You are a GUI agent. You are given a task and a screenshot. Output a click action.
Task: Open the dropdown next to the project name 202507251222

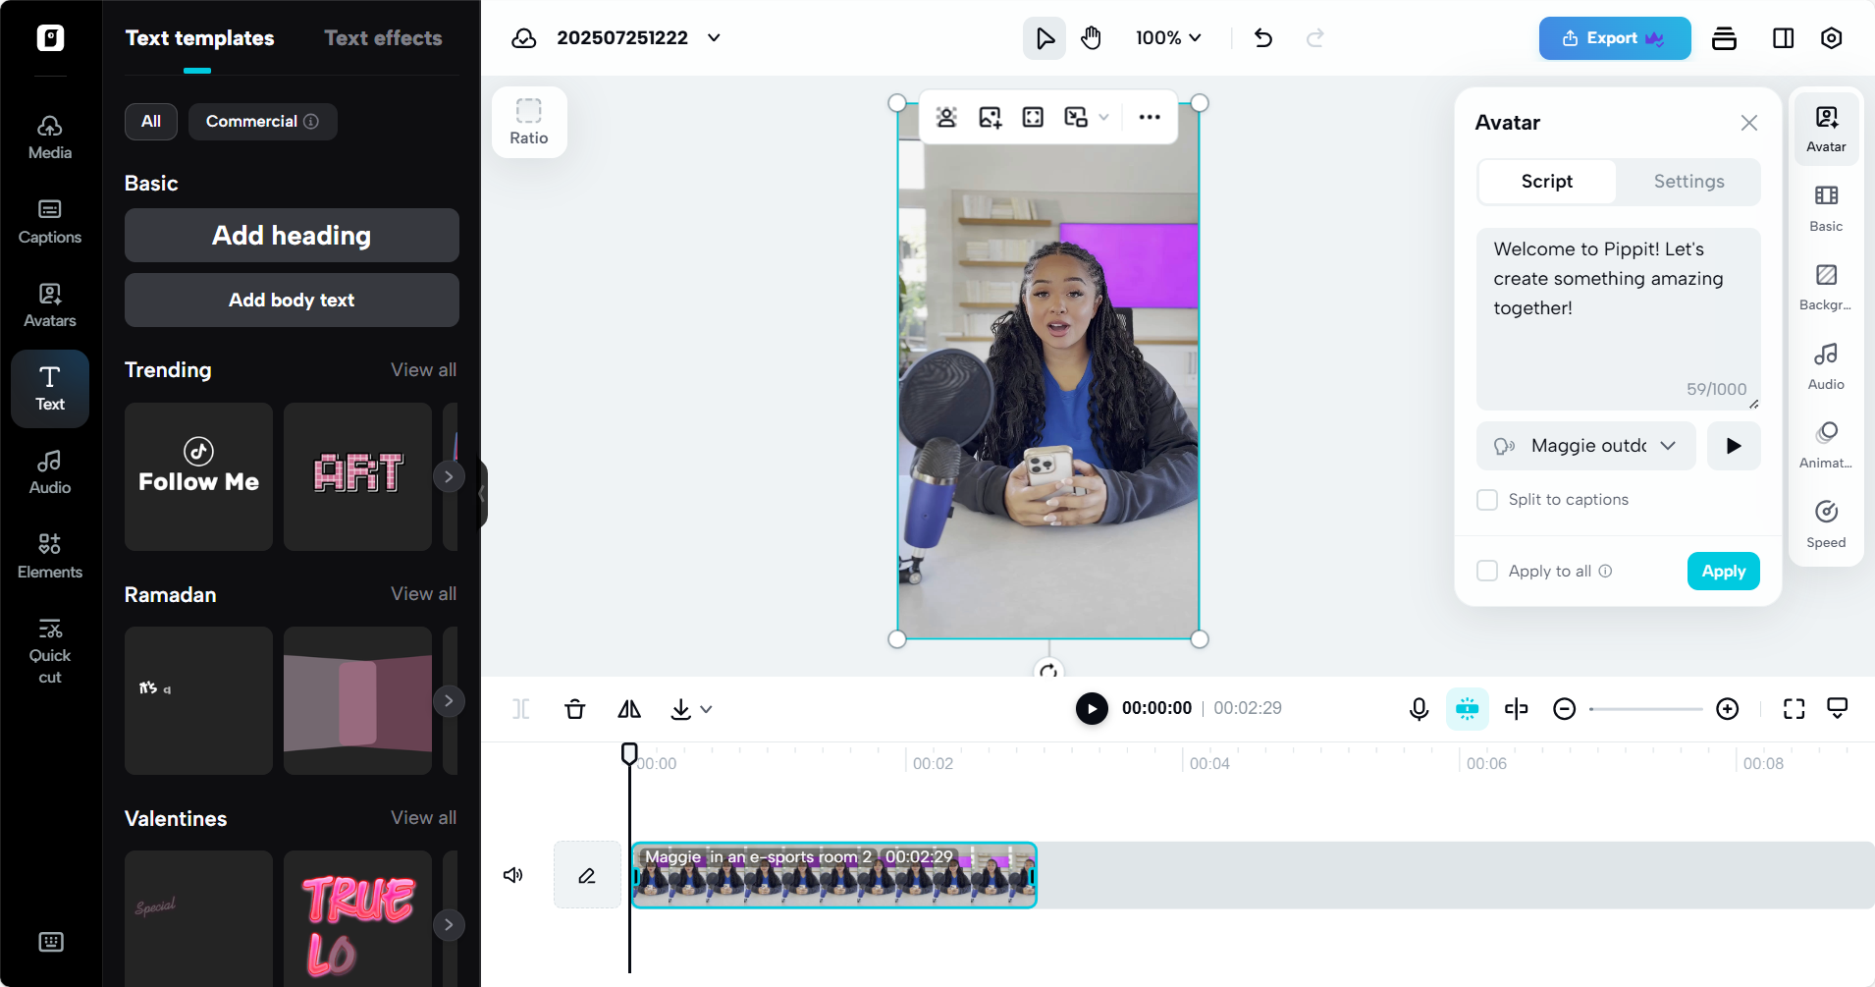point(714,37)
